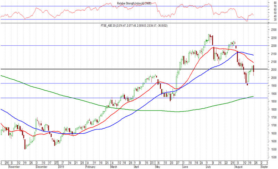Select the 1600 price axis label
The height and width of the screenshot is (169, 278).
point(274,141)
